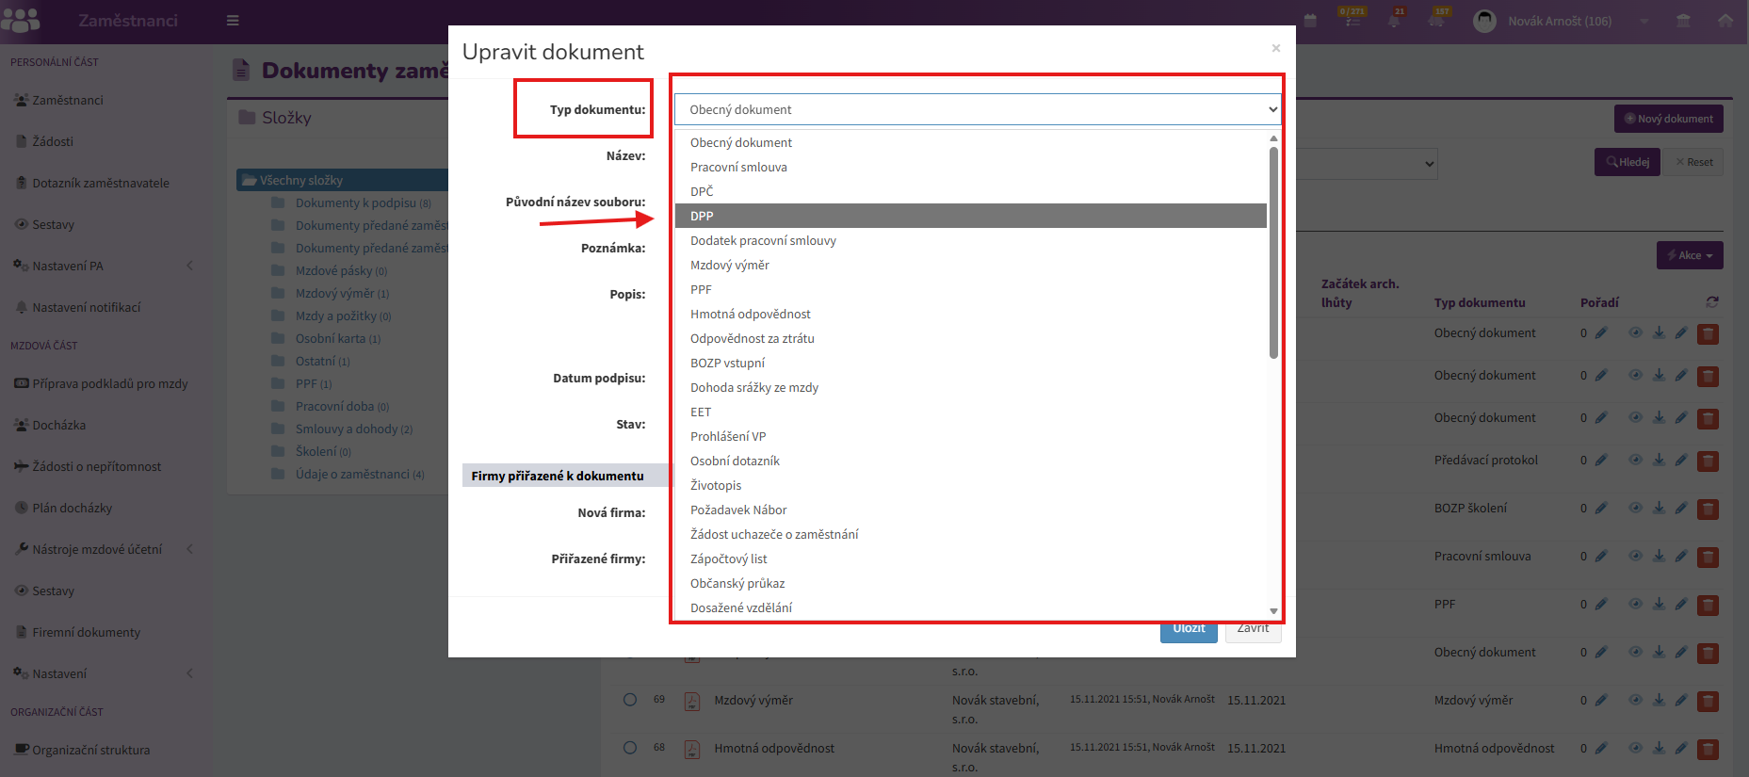Click the Uložit button in dialog
The image size is (1749, 777).
tap(1189, 629)
